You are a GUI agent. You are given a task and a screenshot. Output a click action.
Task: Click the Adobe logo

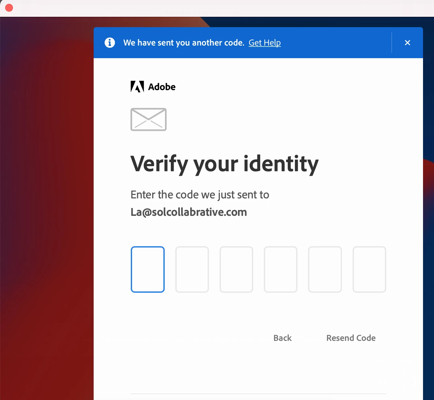pyautogui.click(x=153, y=87)
